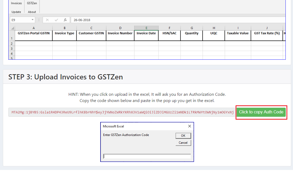Click the Invoice Date header cell
This screenshot has height=171, width=293.
click(146, 36)
